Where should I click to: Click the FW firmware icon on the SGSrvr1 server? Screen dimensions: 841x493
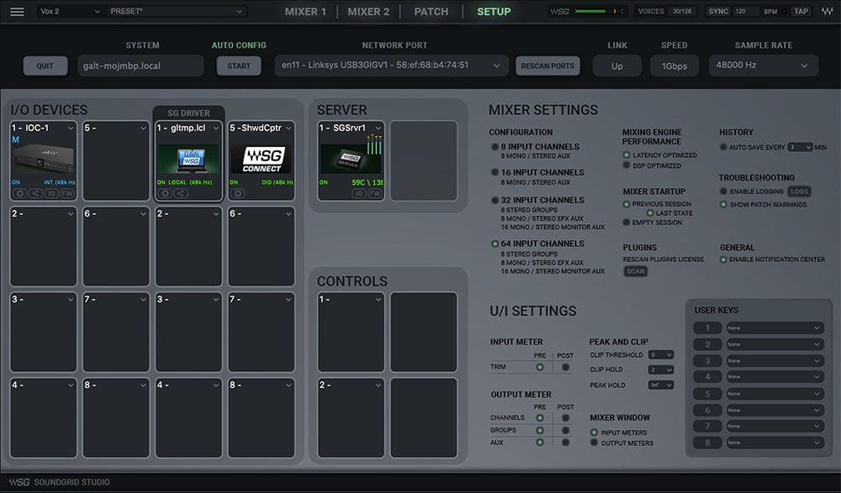pyautogui.click(x=375, y=193)
